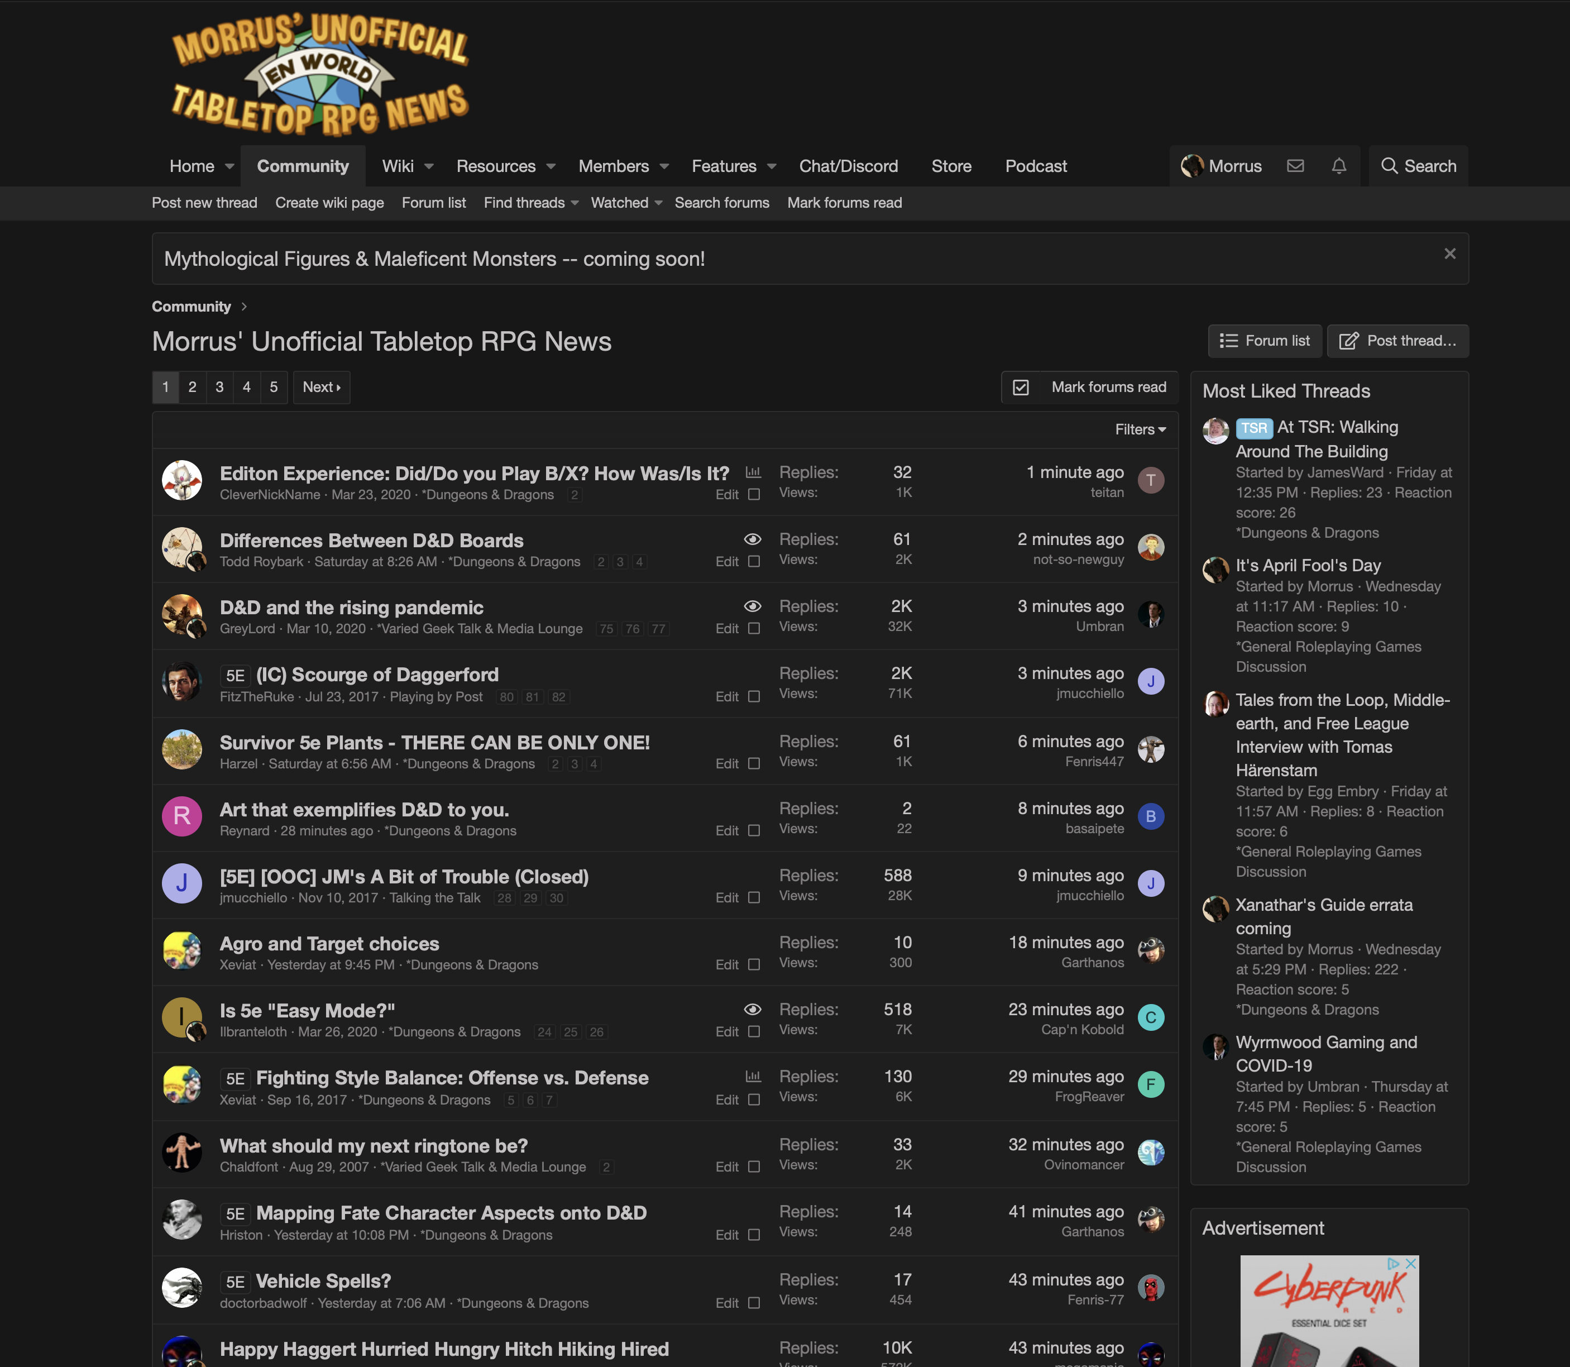Image resolution: width=1570 pixels, height=1367 pixels.
Task: Jump to page 77 of rising pandemic thread
Action: click(x=659, y=629)
